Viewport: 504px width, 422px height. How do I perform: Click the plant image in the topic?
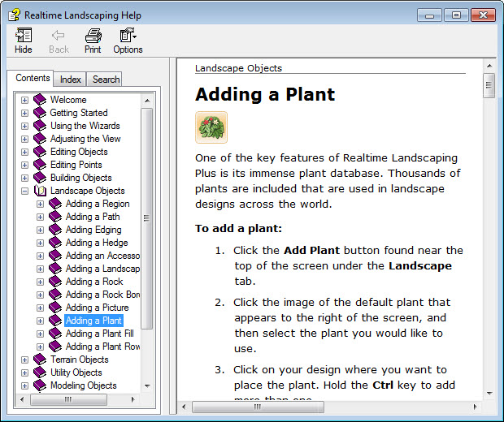click(x=211, y=127)
